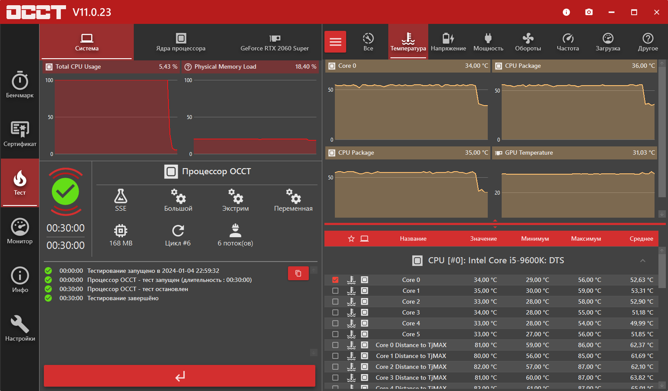Select the SSE instruction set option
The width and height of the screenshot is (668, 391).
point(121,200)
